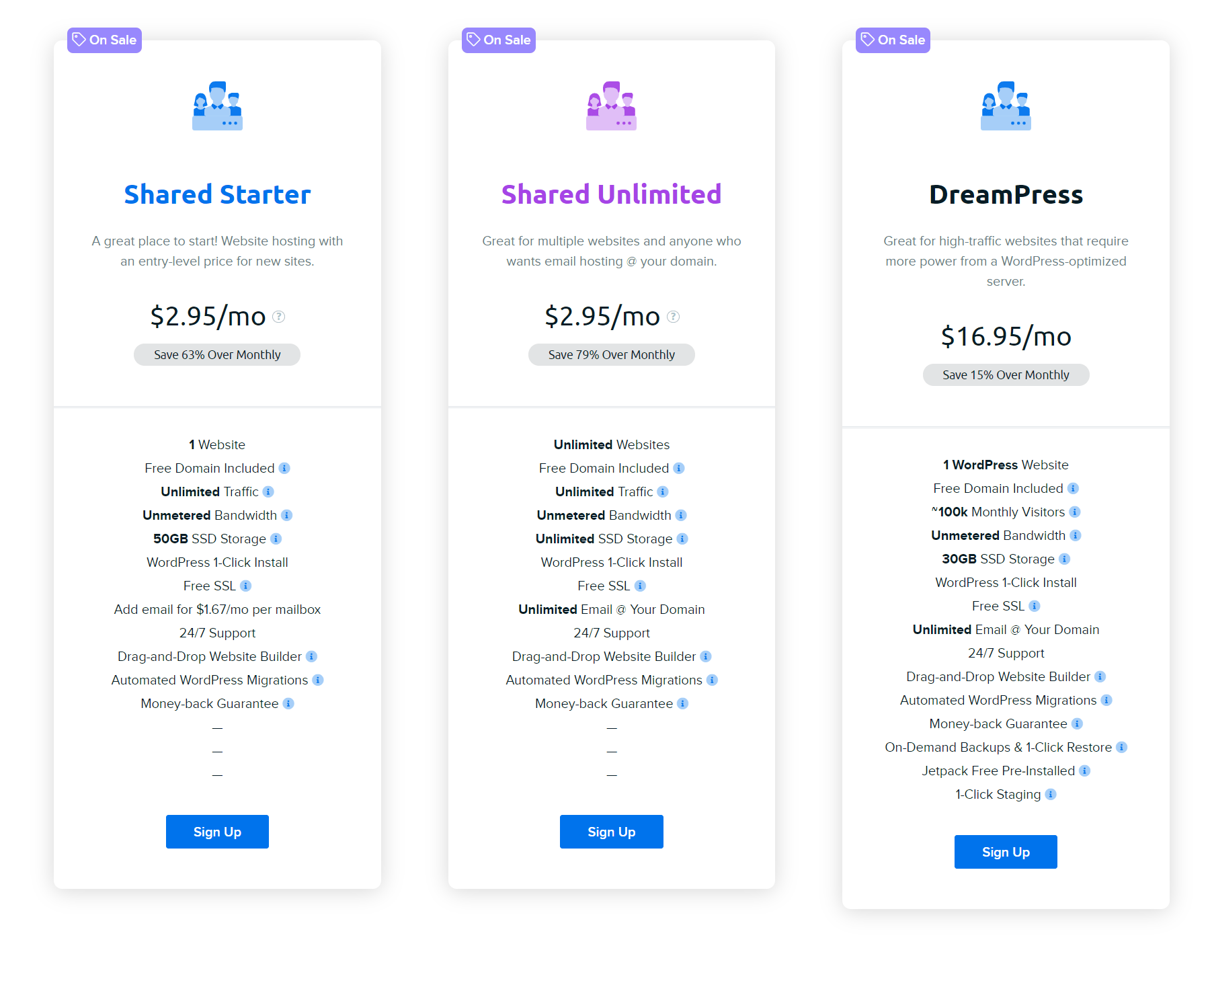Show info for DreamPress Free Domain Included

point(1074,488)
